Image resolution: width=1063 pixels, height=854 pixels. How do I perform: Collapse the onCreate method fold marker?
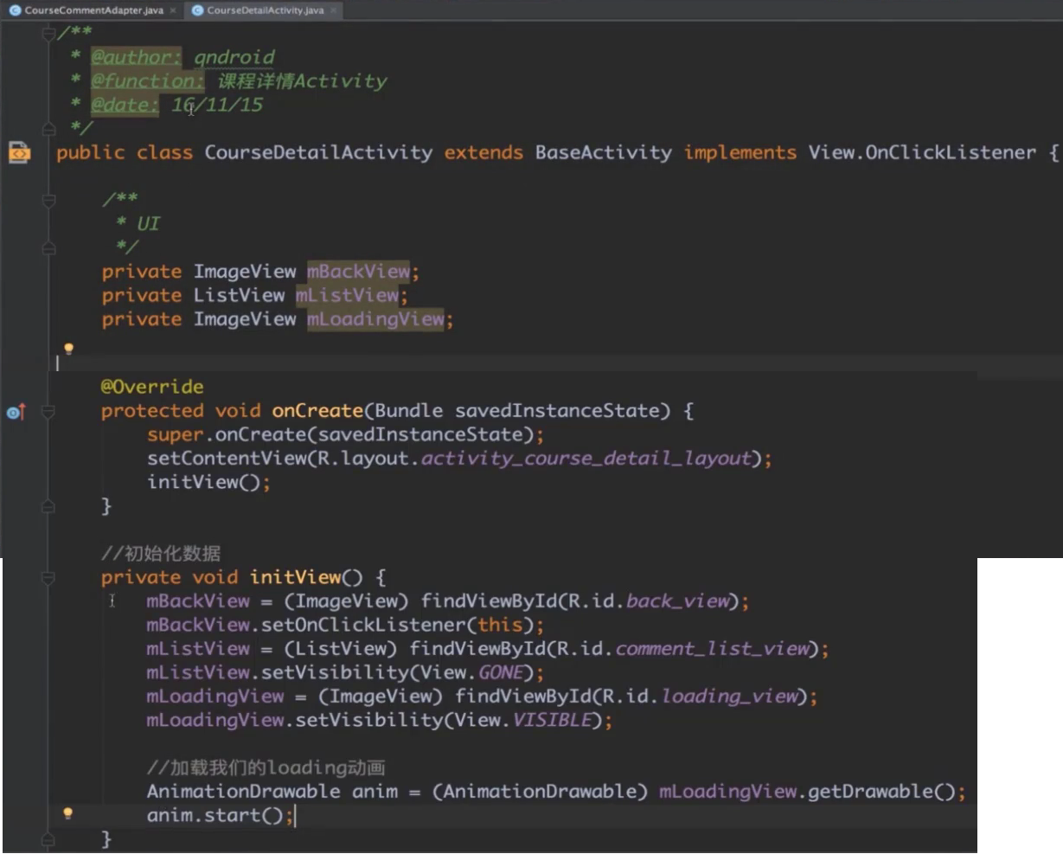point(48,412)
